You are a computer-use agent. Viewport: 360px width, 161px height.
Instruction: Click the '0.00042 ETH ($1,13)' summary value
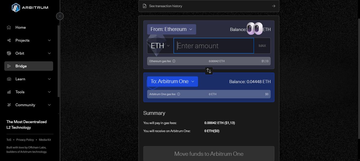click(220, 123)
